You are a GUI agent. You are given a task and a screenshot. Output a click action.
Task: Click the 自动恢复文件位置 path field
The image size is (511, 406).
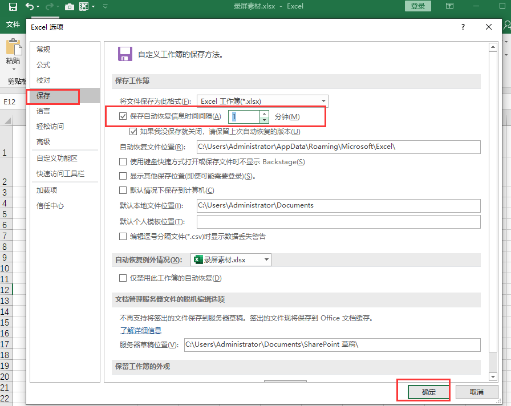point(339,147)
